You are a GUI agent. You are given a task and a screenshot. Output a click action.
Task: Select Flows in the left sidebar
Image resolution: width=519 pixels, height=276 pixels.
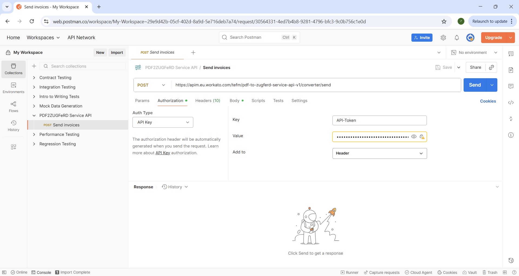coord(13,106)
